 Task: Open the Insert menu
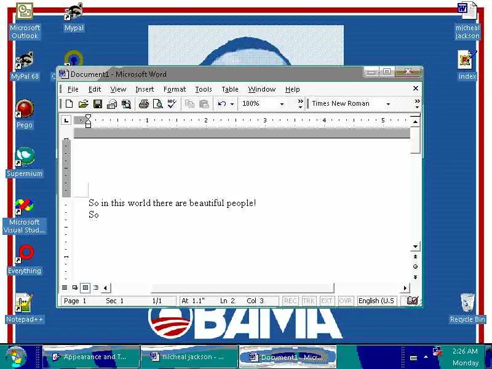(145, 89)
